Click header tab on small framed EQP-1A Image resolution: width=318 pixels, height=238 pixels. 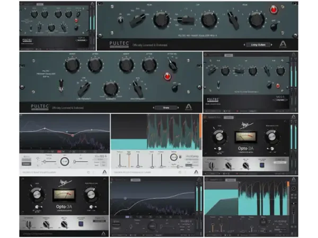tap(40, 4)
